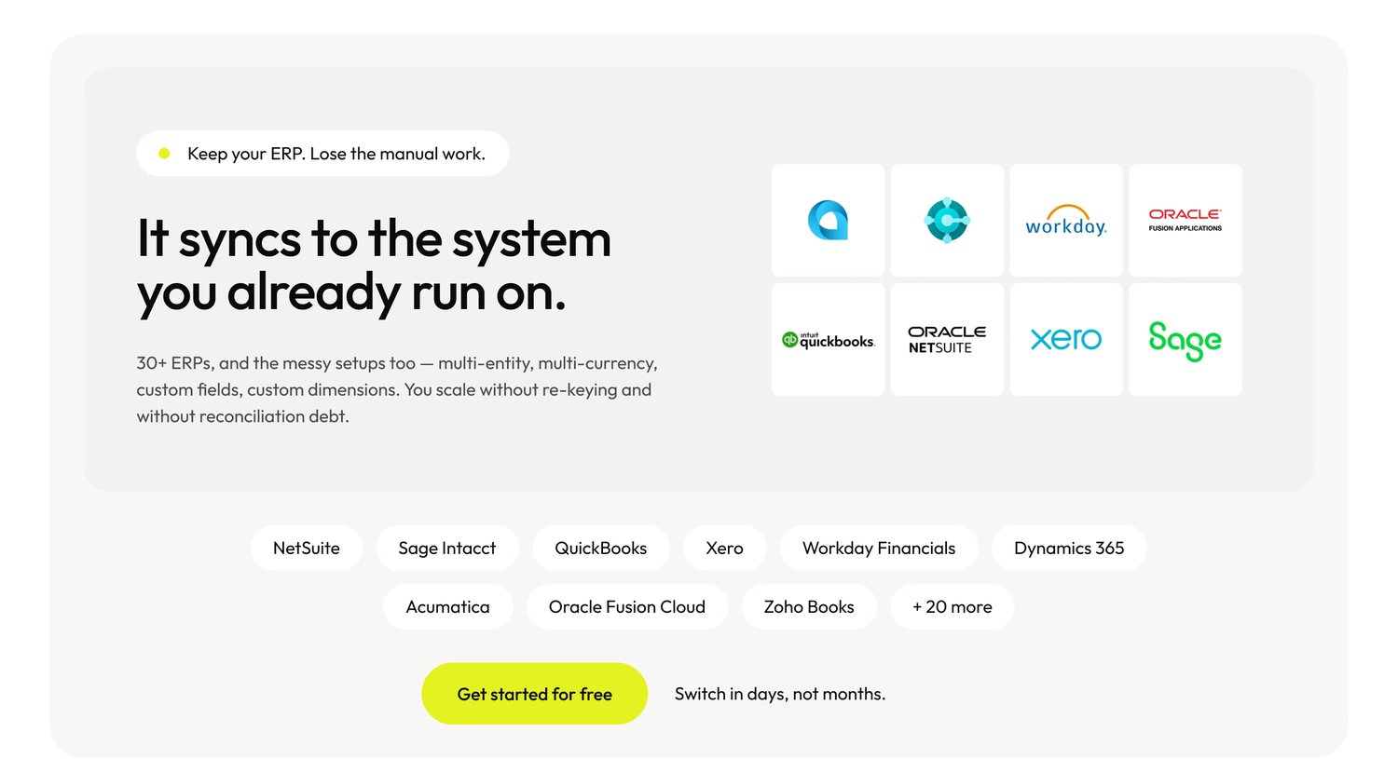This screenshot has width=1398, height=759.
Task: Click the yellow dot in the ERP badge
Action: click(x=164, y=154)
